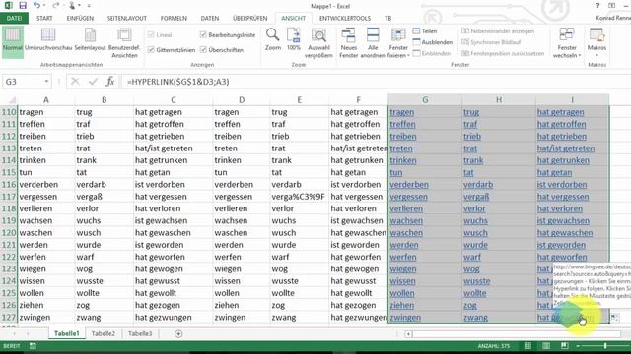The width and height of the screenshot is (631, 354).
Task: Follow the 'wissen' hyperlink in column G
Action: click(x=402, y=281)
